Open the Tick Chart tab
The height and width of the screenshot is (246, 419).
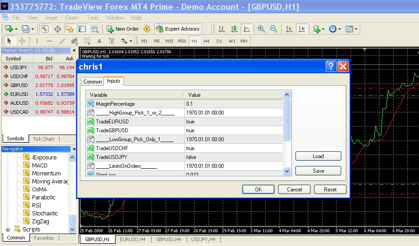click(44, 139)
